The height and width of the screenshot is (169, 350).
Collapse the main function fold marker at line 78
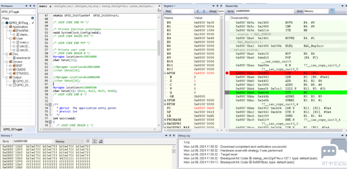[50, 122]
